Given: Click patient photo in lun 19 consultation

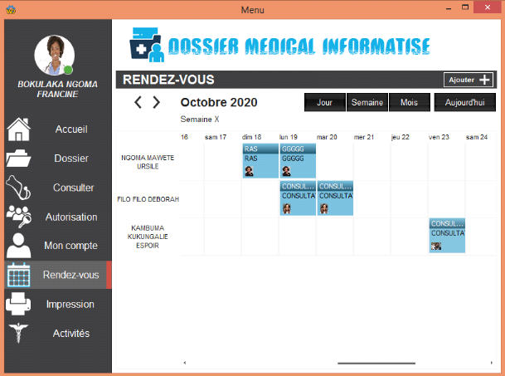Looking at the screenshot, I should pos(287,208).
